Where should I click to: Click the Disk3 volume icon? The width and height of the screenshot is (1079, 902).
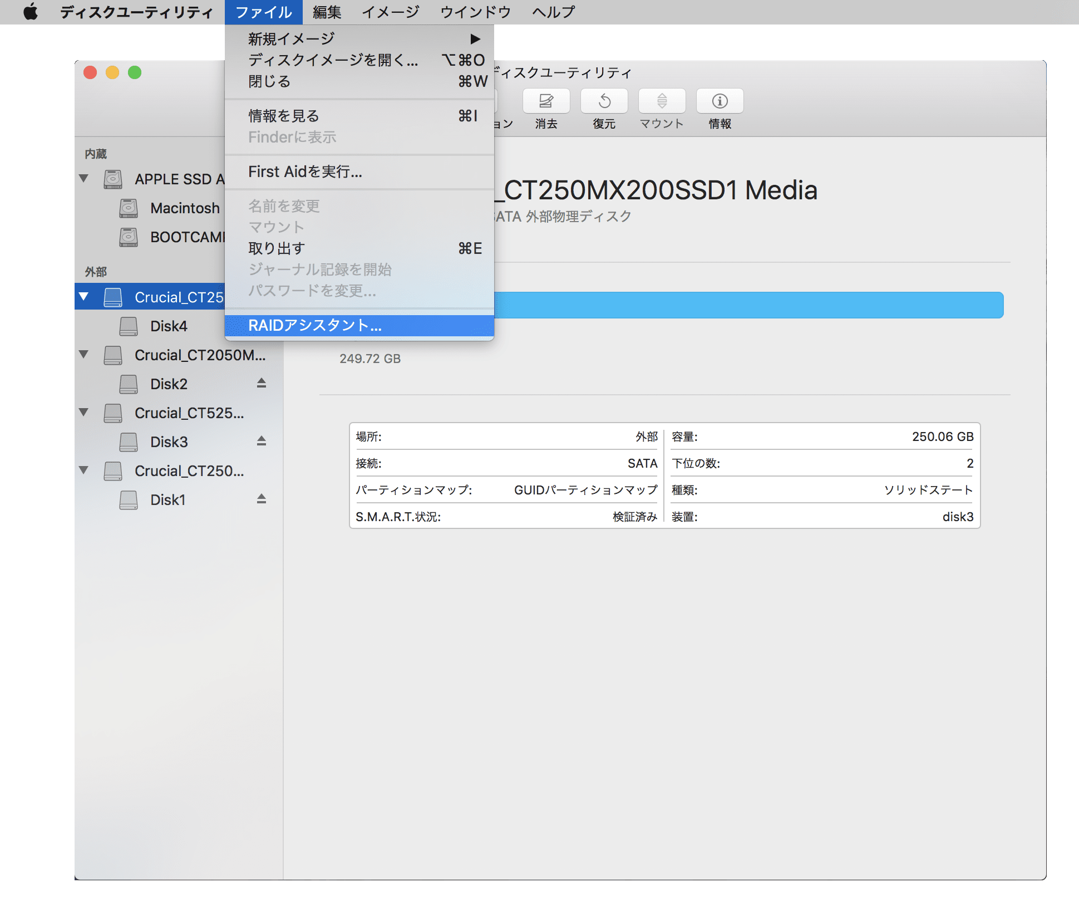pos(129,442)
